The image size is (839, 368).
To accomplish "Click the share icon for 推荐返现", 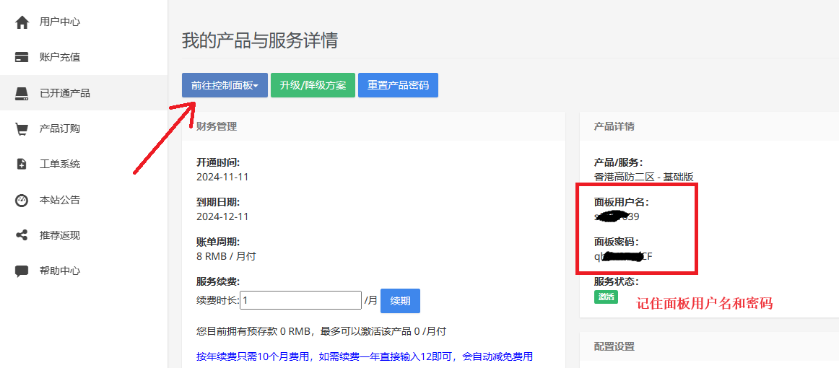I will (x=22, y=235).
